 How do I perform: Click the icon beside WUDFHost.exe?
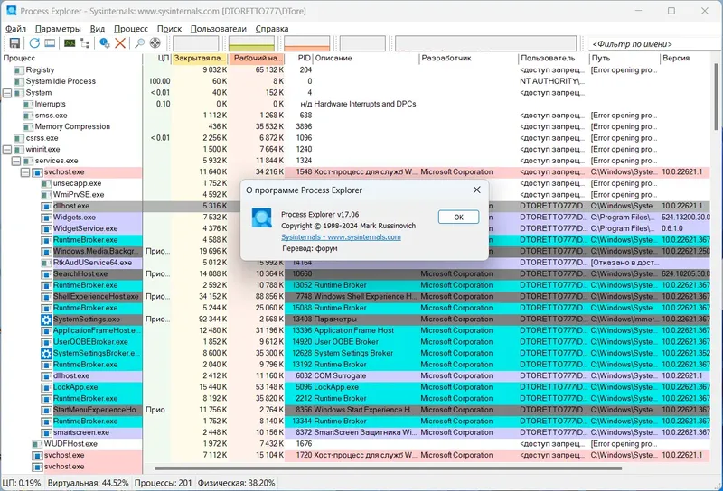pos(37,444)
